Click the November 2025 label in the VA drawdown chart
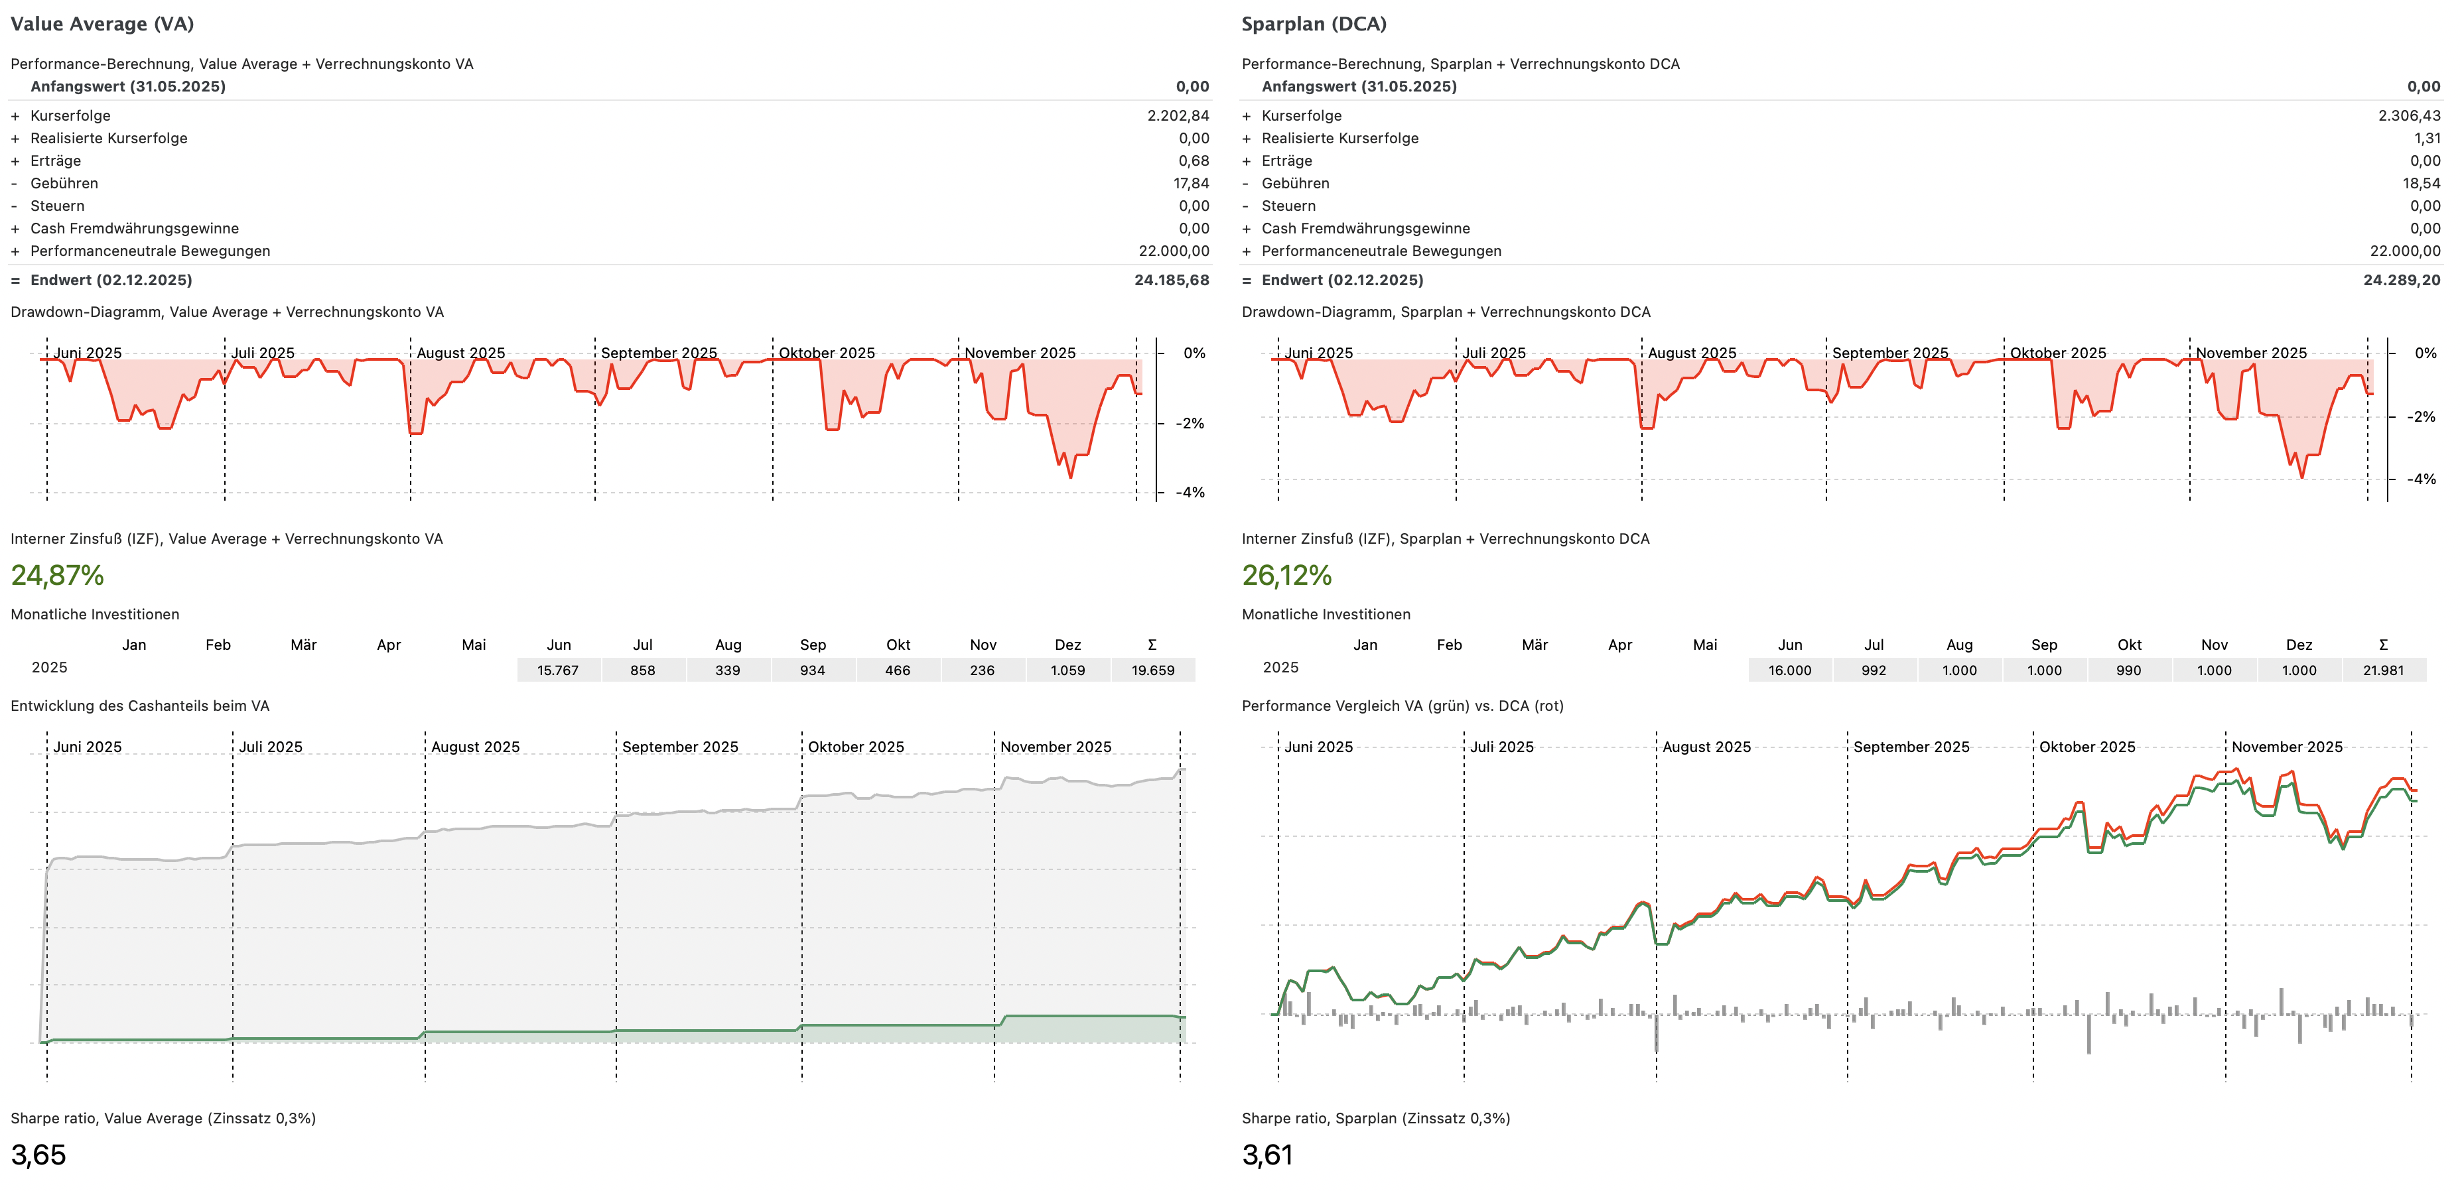Screen dimensions: 2460x1191 tap(1020, 353)
